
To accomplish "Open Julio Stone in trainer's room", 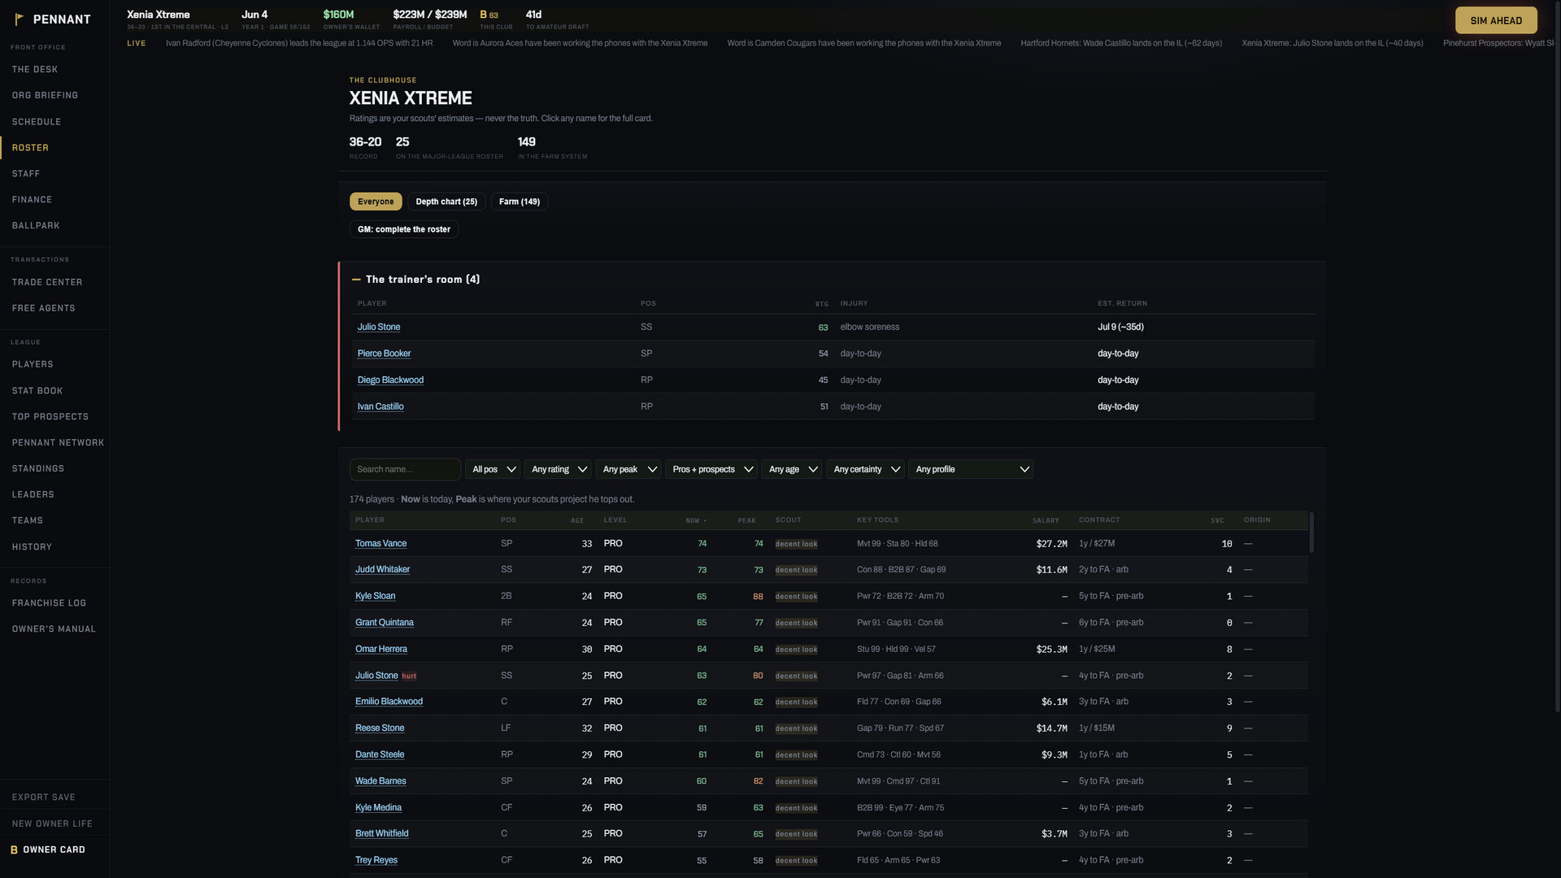I will pos(379,327).
